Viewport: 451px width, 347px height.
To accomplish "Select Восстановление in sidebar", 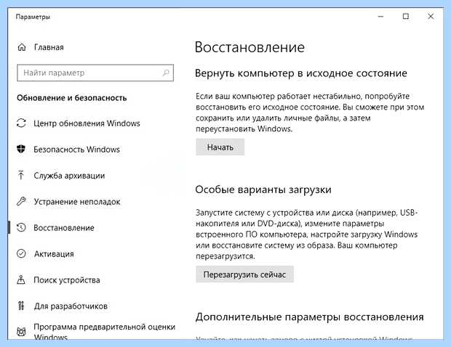I will [64, 228].
